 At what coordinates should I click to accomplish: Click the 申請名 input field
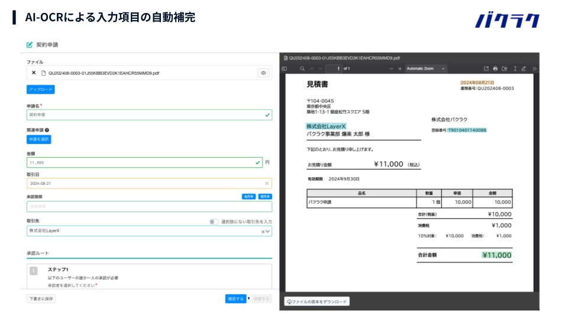(x=149, y=114)
